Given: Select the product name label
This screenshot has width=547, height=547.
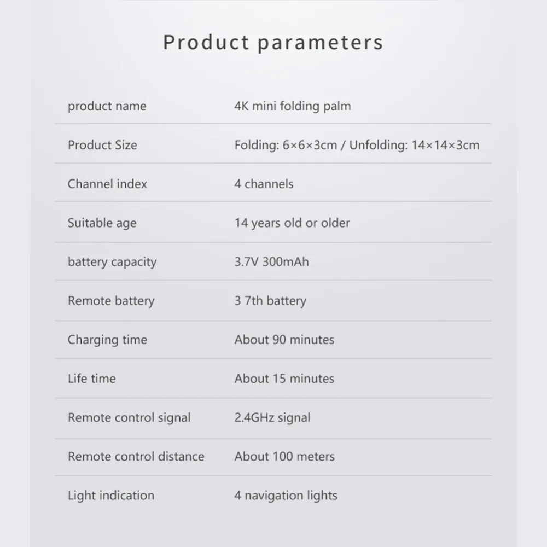Looking at the screenshot, I should click(107, 107).
